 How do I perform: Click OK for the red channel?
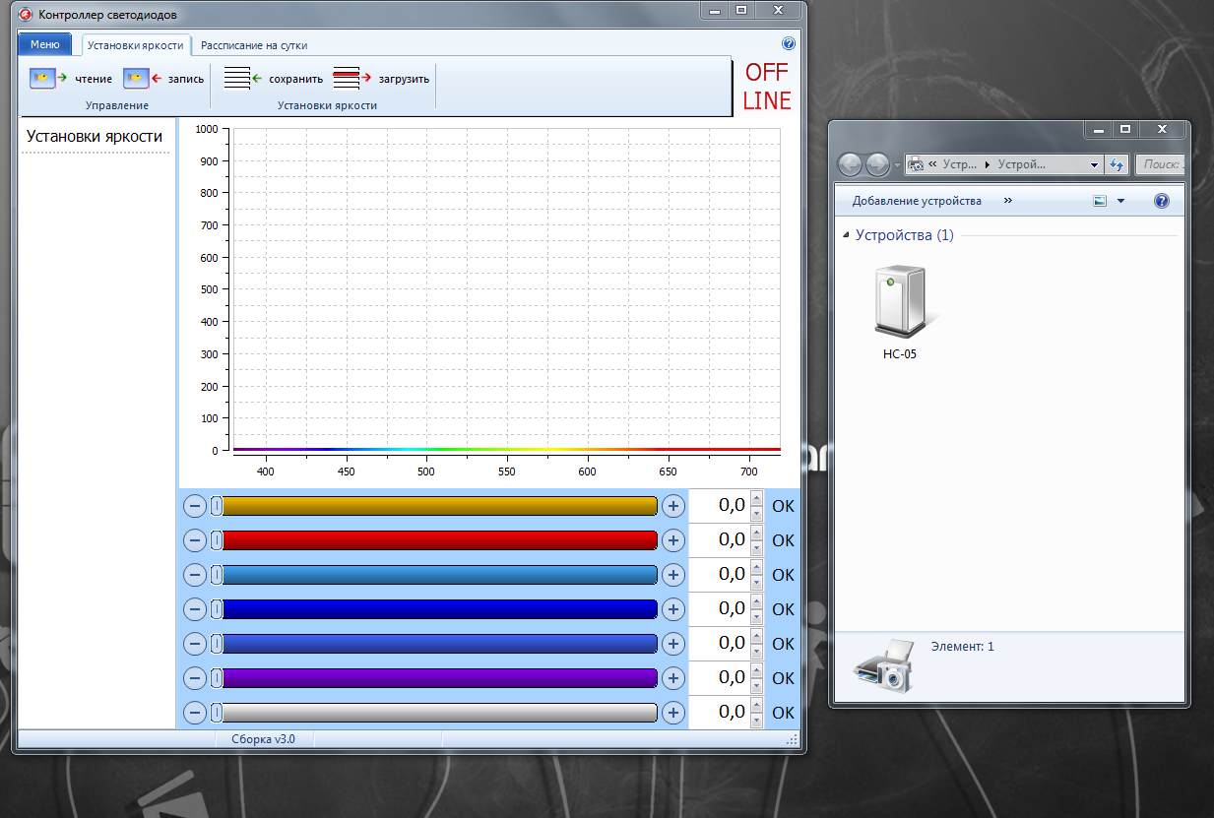pyautogui.click(x=783, y=540)
